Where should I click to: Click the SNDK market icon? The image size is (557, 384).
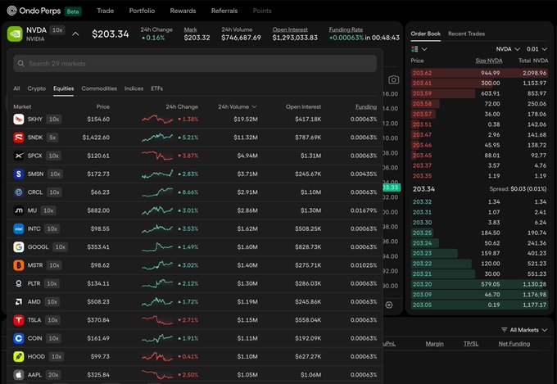[x=19, y=138]
